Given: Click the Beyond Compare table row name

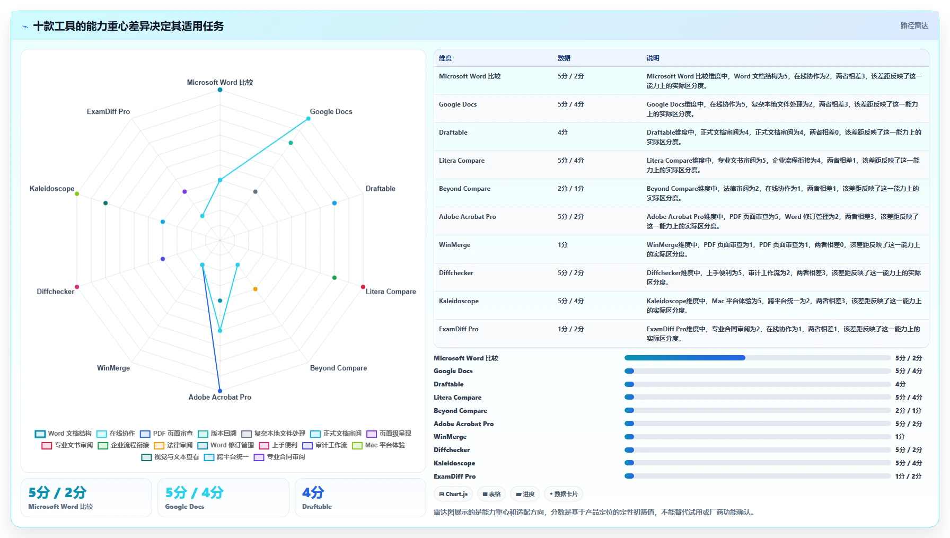Looking at the screenshot, I should coord(465,189).
